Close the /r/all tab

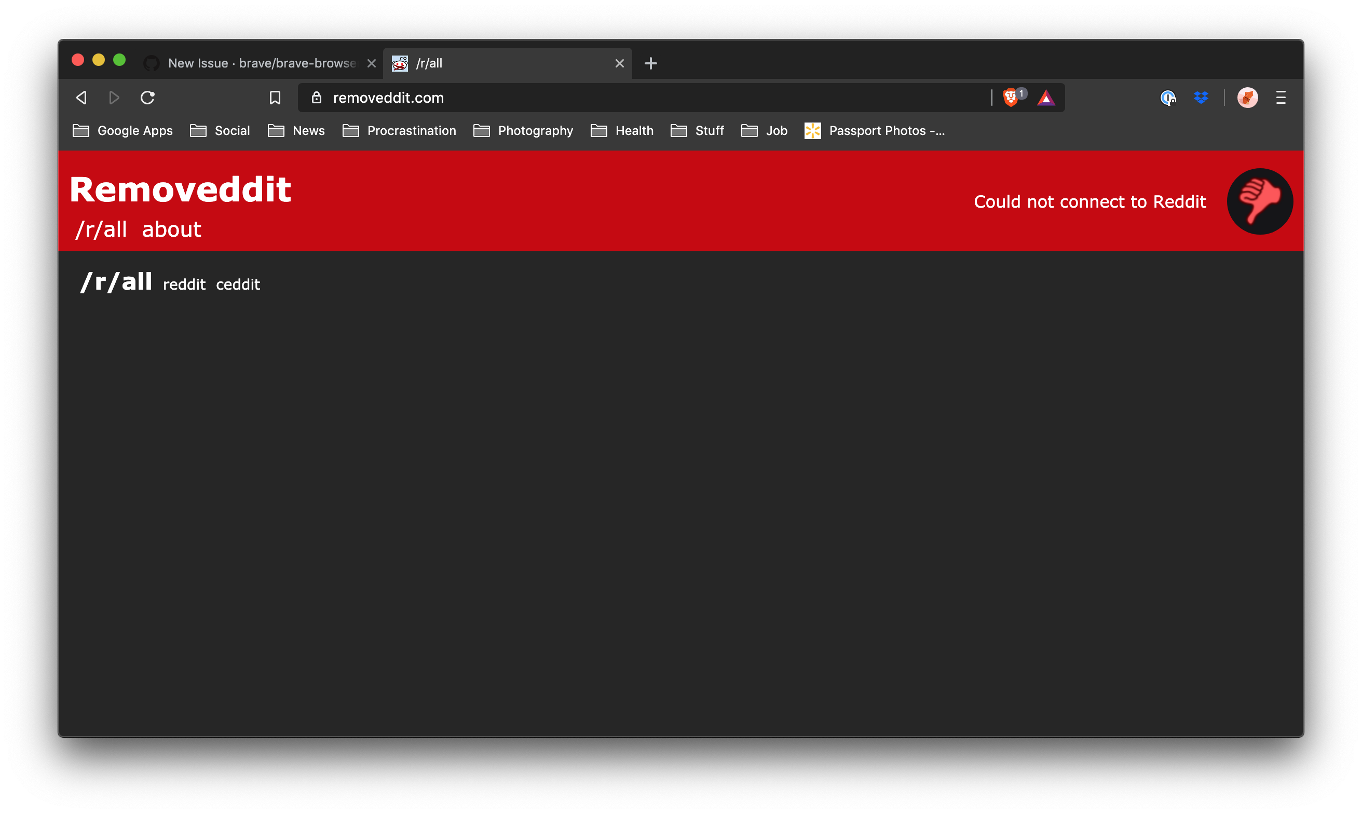point(620,63)
